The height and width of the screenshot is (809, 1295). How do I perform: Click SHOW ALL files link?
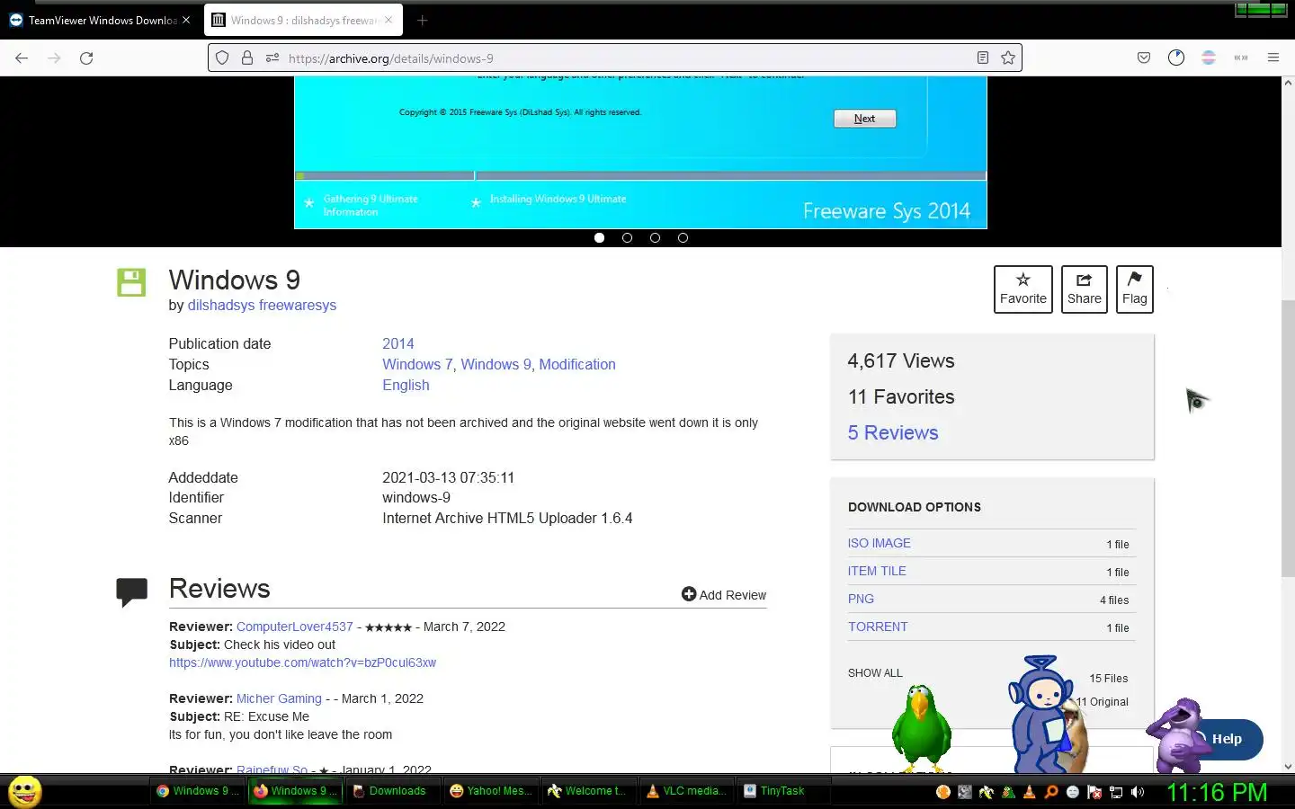pos(875,673)
